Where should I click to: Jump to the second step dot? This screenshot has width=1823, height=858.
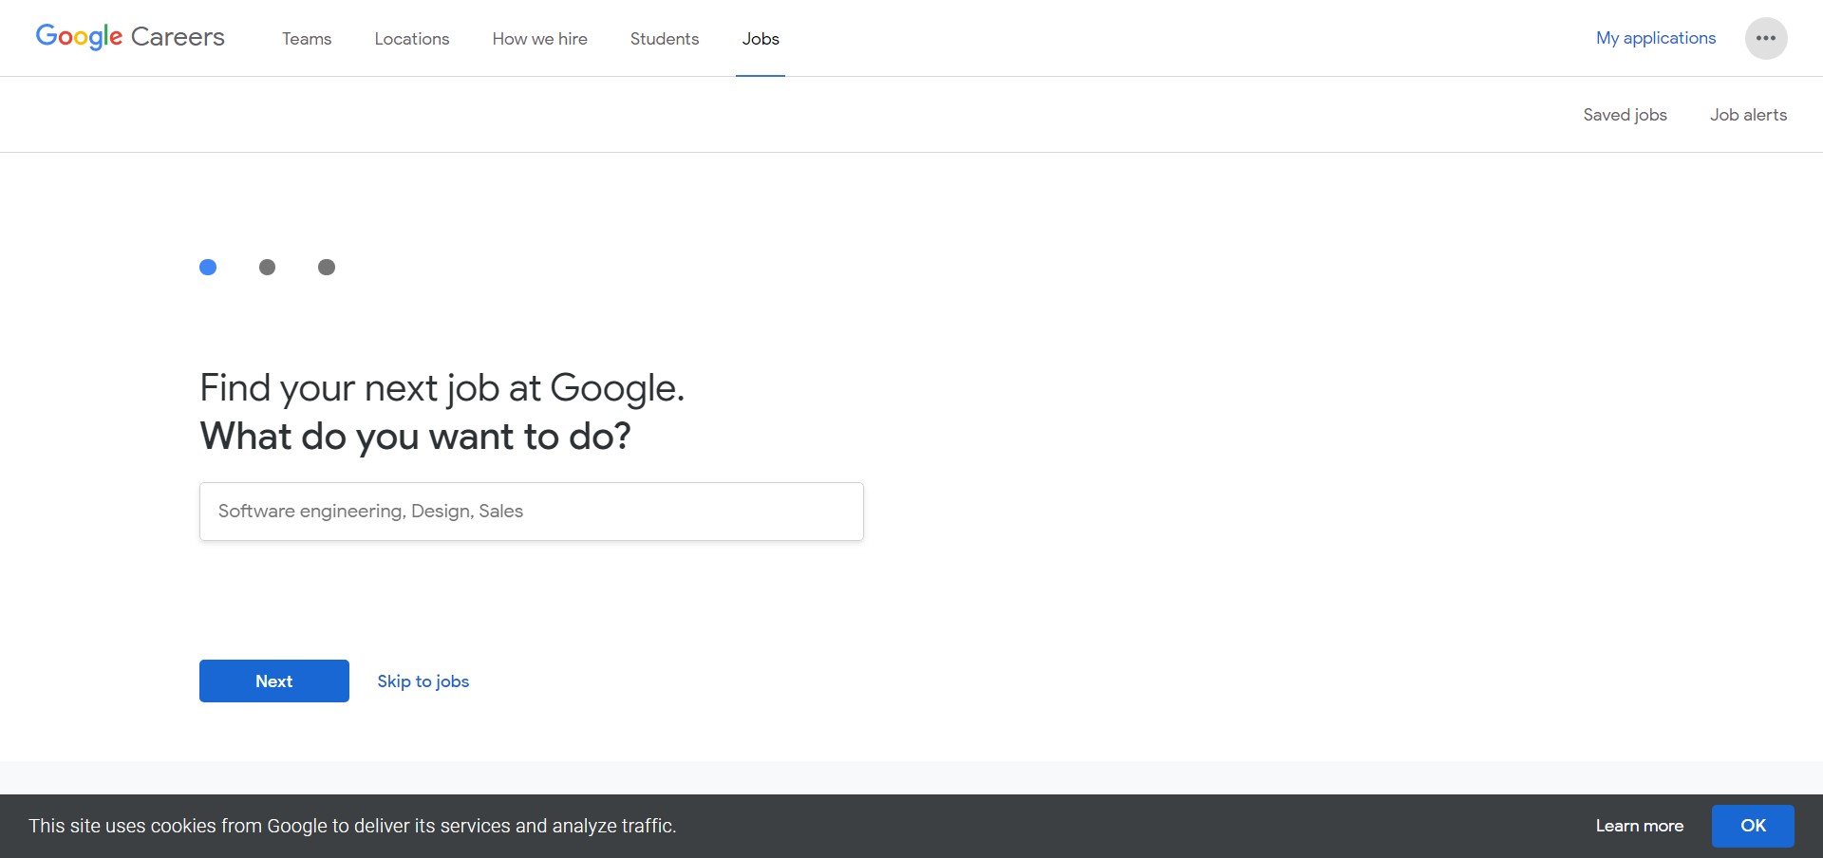(x=267, y=267)
